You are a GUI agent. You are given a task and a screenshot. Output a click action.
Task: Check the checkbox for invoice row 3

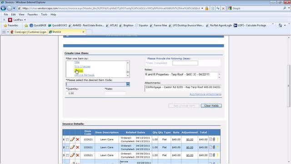67,155
